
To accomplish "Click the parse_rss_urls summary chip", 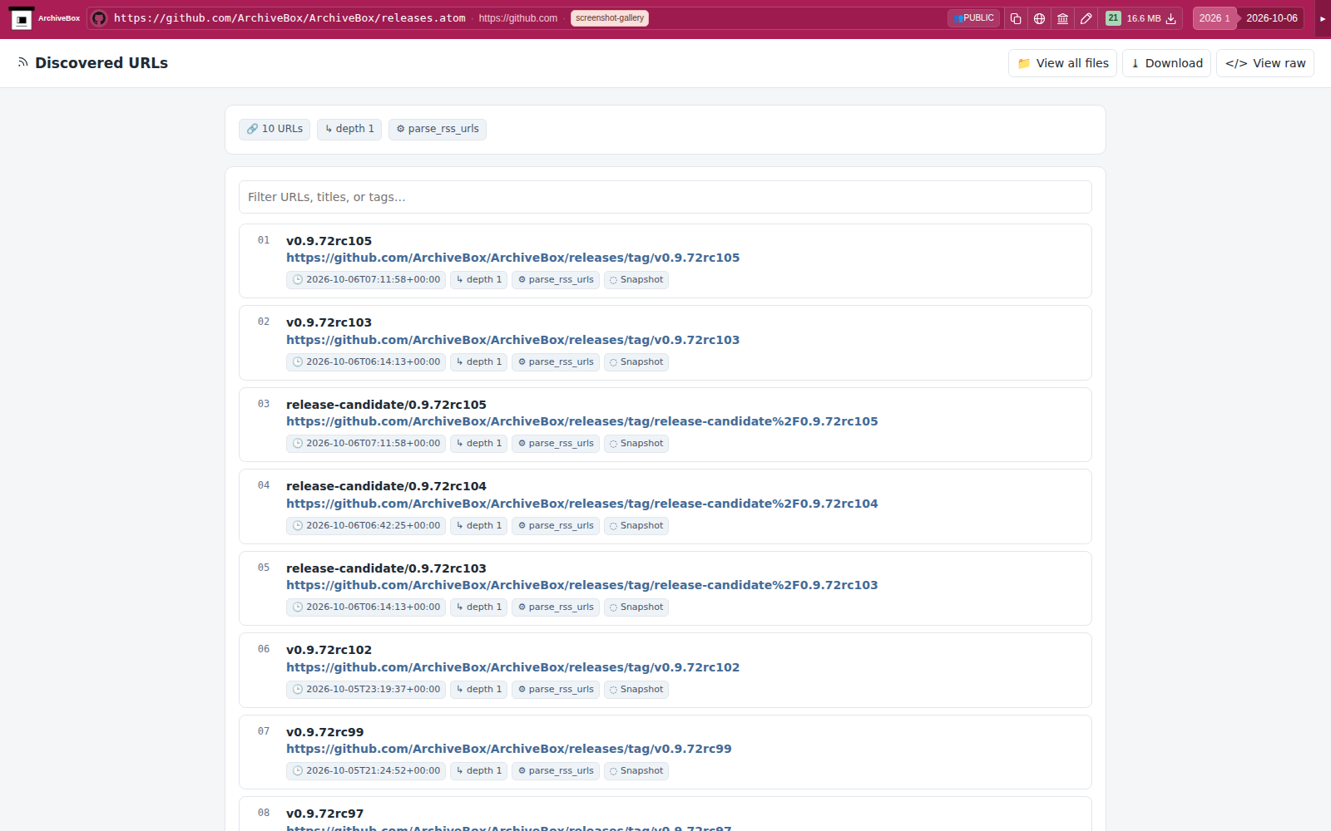I will point(438,129).
